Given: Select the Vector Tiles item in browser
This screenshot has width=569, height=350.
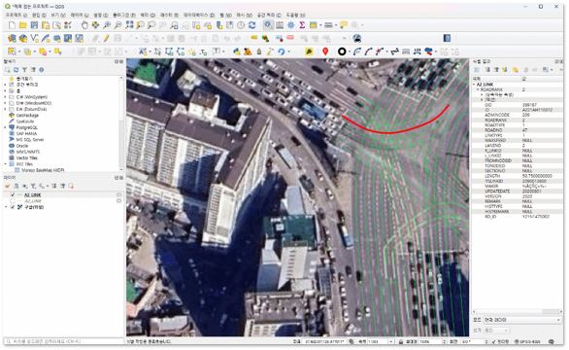Looking at the screenshot, I should [x=26, y=158].
